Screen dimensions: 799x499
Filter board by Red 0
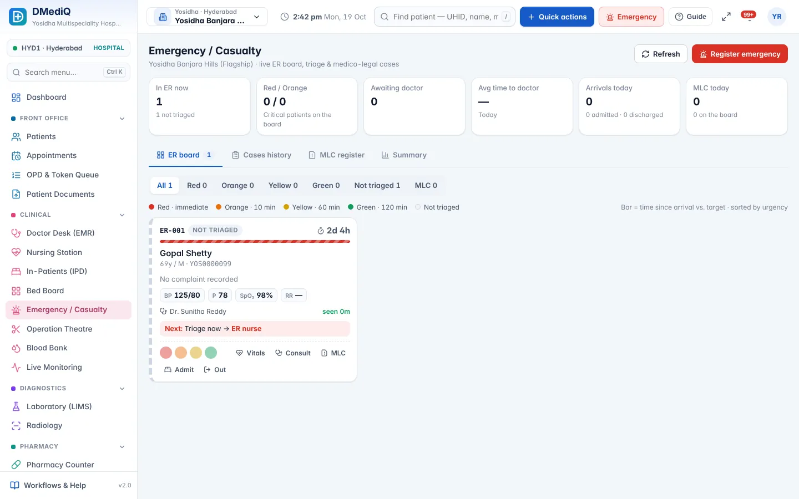pyautogui.click(x=197, y=186)
